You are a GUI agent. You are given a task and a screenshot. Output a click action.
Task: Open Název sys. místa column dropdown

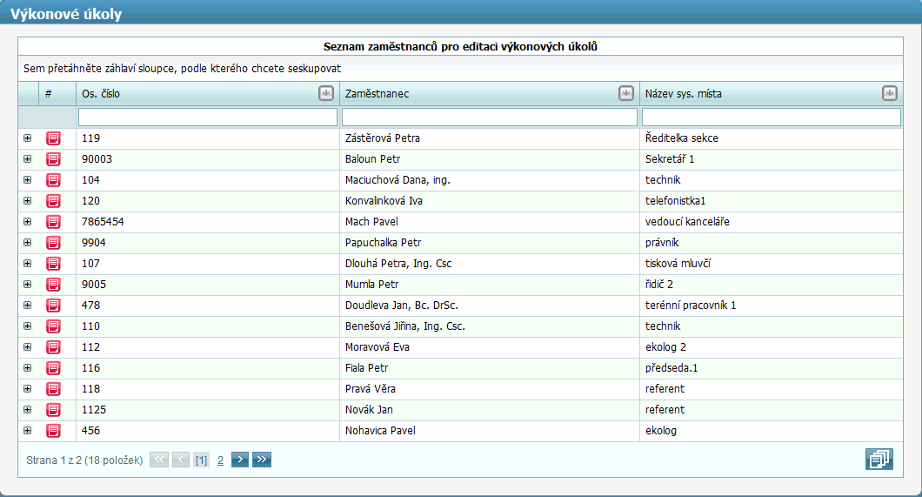(889, 93)
